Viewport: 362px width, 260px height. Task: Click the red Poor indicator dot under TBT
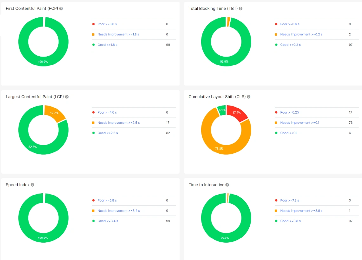[276, 24]
